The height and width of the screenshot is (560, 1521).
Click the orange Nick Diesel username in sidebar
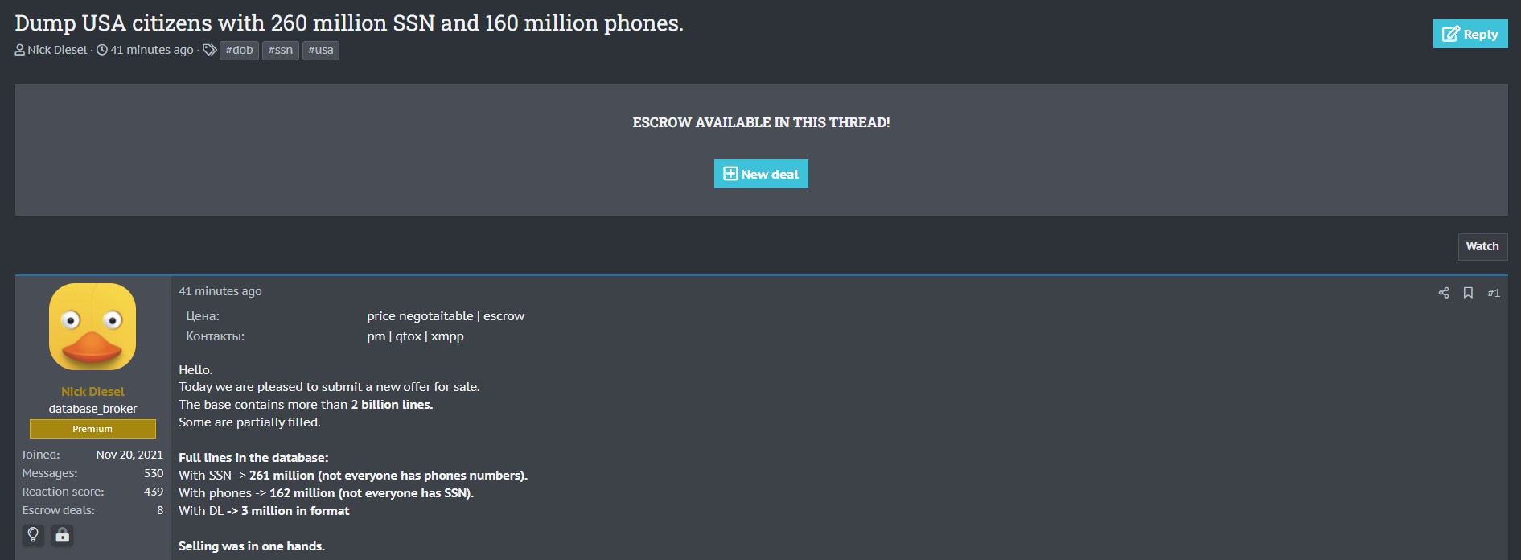pyautogui.click(x=92, y=391)
